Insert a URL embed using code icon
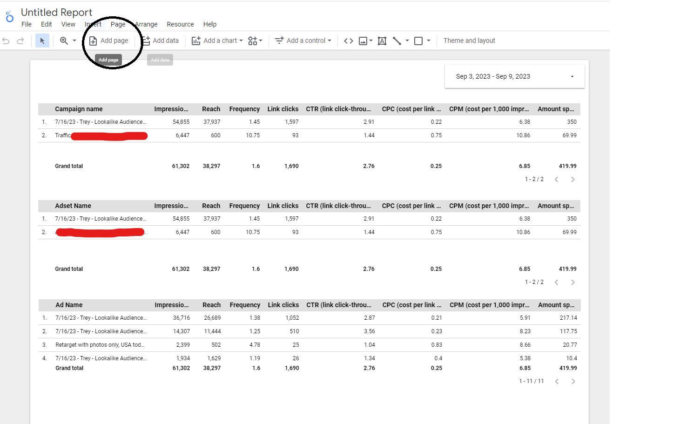Screen dimensions: 673x424 coord(348,41)
